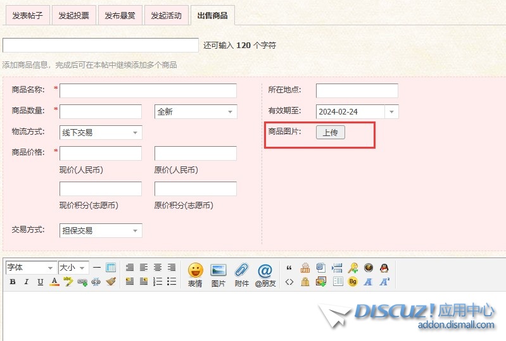Paste from Word document icon
Screen dimensions: 506x341
tap(321, 268)
